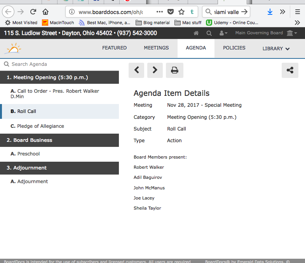Screen dimensions: 305x263
Task: Click the next agenda item arrow button
Action: pos(155,70)
